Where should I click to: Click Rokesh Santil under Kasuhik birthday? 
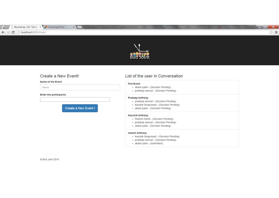[x=154, y=119]
